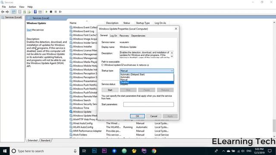Open the Help menu
The width and height of the screenshot is (276, 155).
(30, 7)
